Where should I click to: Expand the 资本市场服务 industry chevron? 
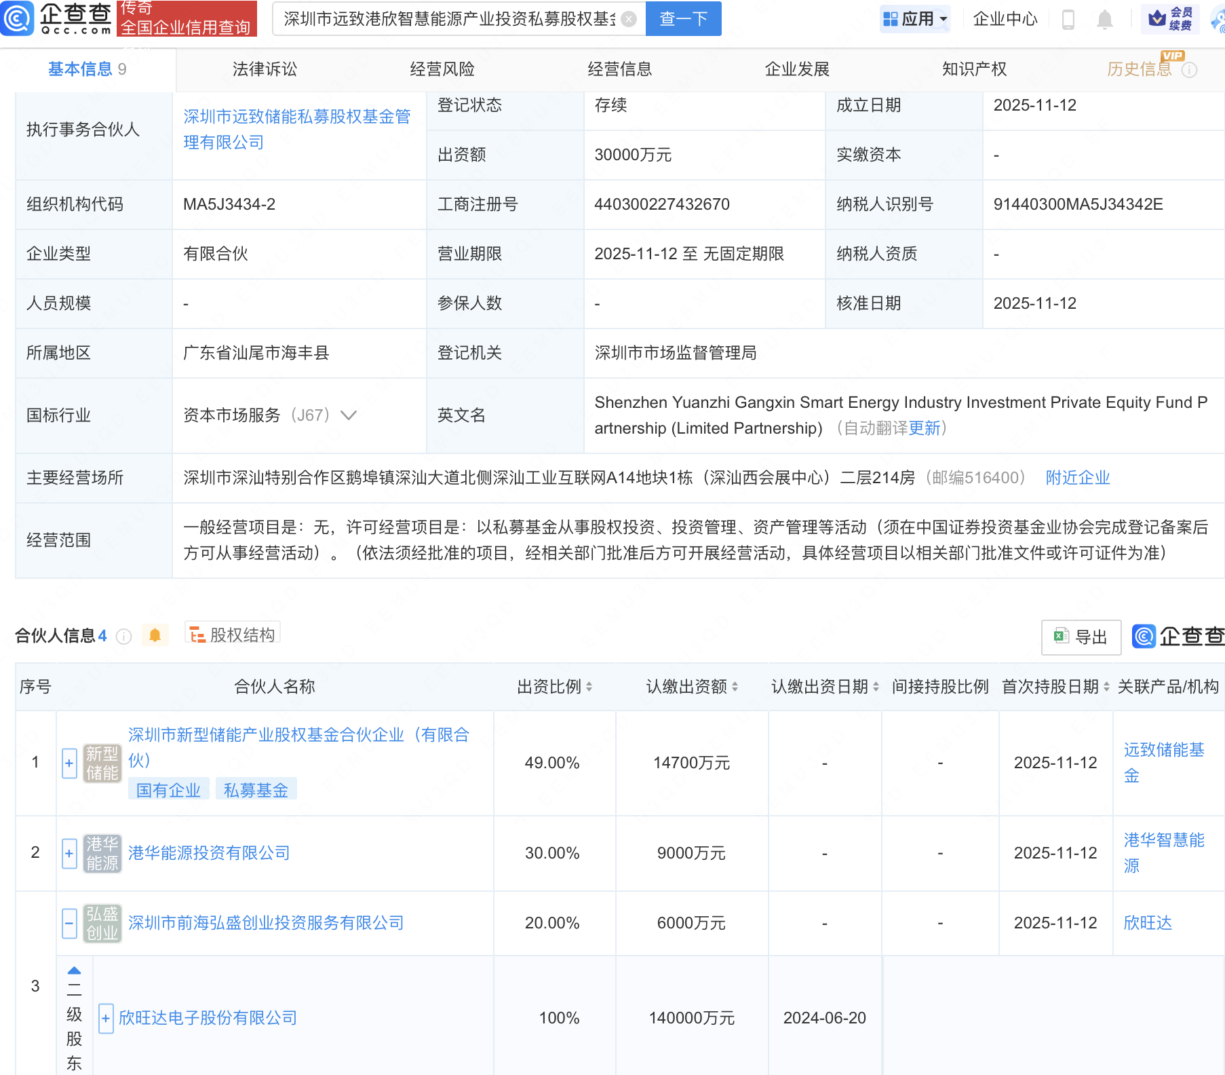pyautogui.click(x=349, y=415)
